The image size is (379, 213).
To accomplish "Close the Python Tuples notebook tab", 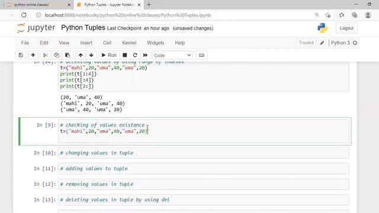I will point(139,5).
